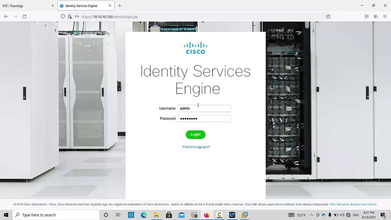Close the EVE | Topology tab
The image size is (391, 220).
point(53,6)
